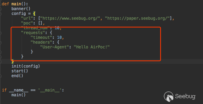This screenshot has height=104, width=203.
Task: Click the start() call
Action: pos(20,71)
